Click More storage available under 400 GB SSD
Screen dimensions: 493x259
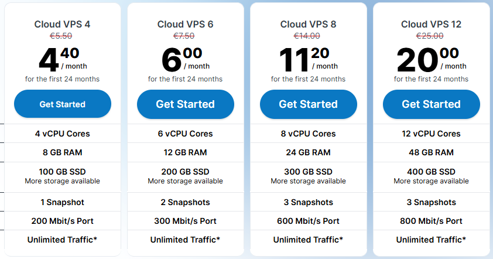[x=431, y=181]
